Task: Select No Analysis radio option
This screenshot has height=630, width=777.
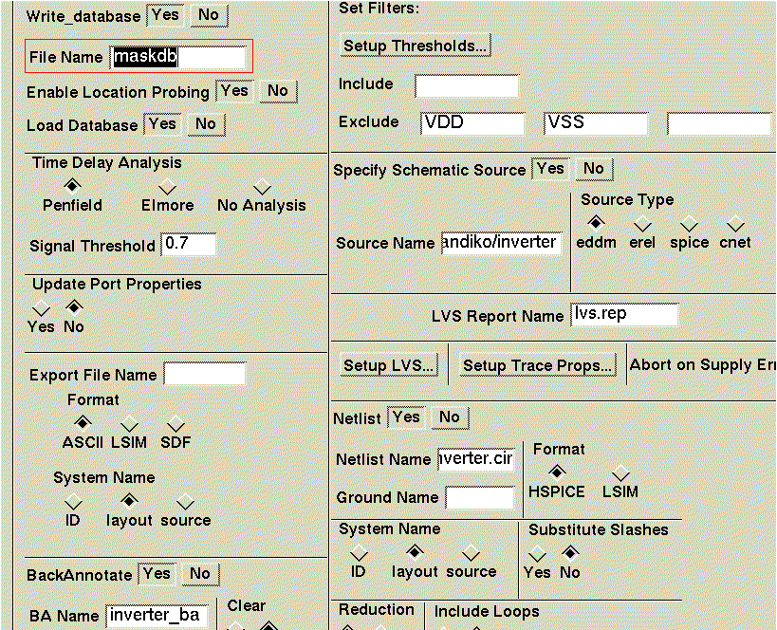Action: click(x=262, y=187)
